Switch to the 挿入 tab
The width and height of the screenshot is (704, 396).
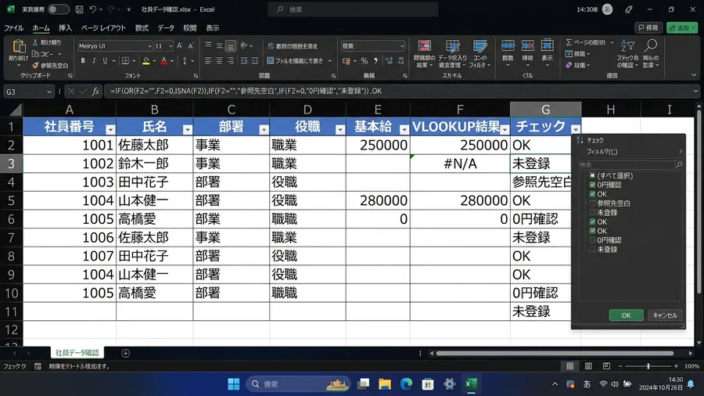pos(65,28)
